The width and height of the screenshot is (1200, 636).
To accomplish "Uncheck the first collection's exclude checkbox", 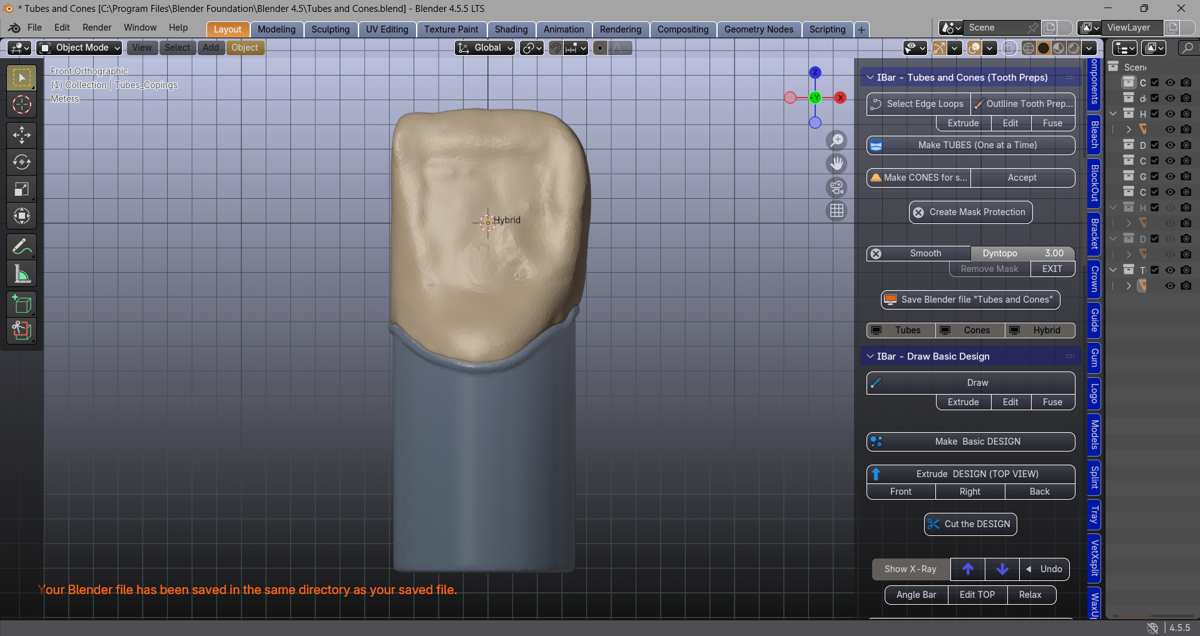I will (1155, 83).
